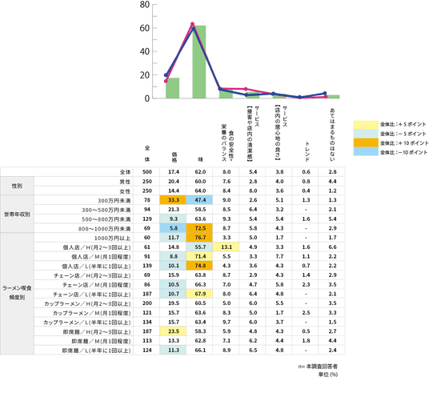Click the 500 sample count in the 全体 row
The height and width of the screenshot is (405, 429).
(147, 172)
